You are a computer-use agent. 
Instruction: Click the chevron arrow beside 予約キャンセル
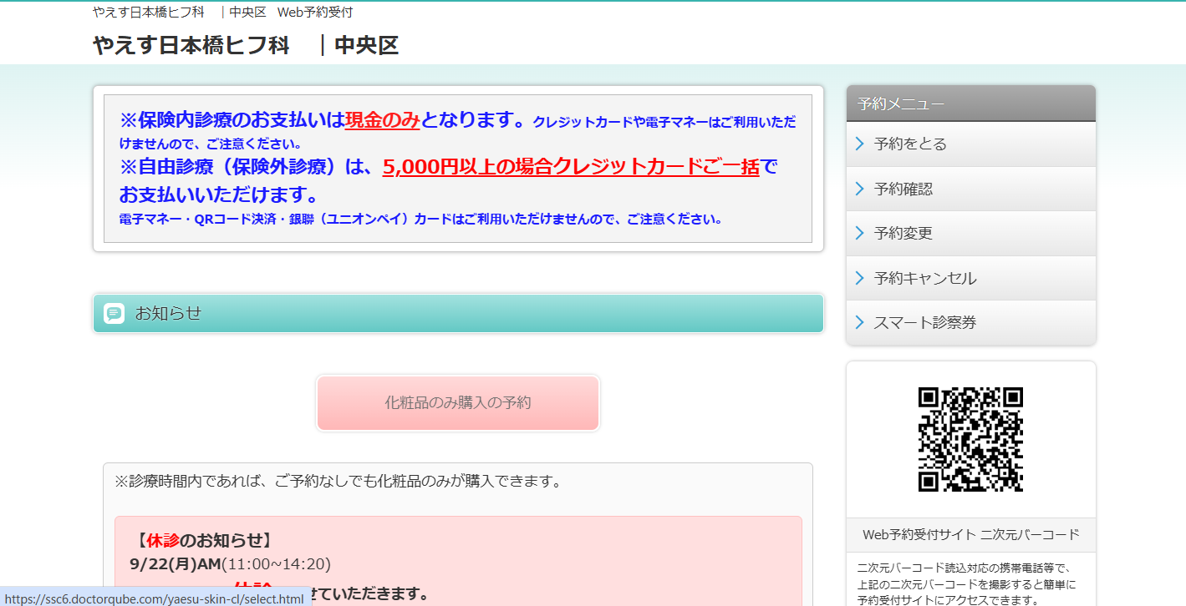[x=859, y=278]
